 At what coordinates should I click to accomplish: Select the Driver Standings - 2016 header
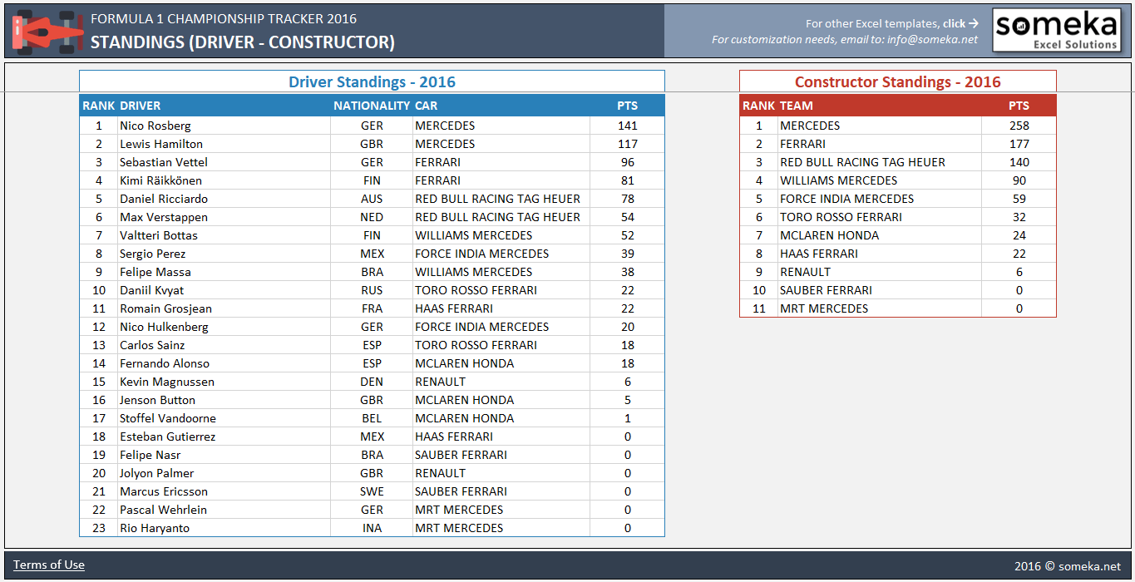point(372,81)
